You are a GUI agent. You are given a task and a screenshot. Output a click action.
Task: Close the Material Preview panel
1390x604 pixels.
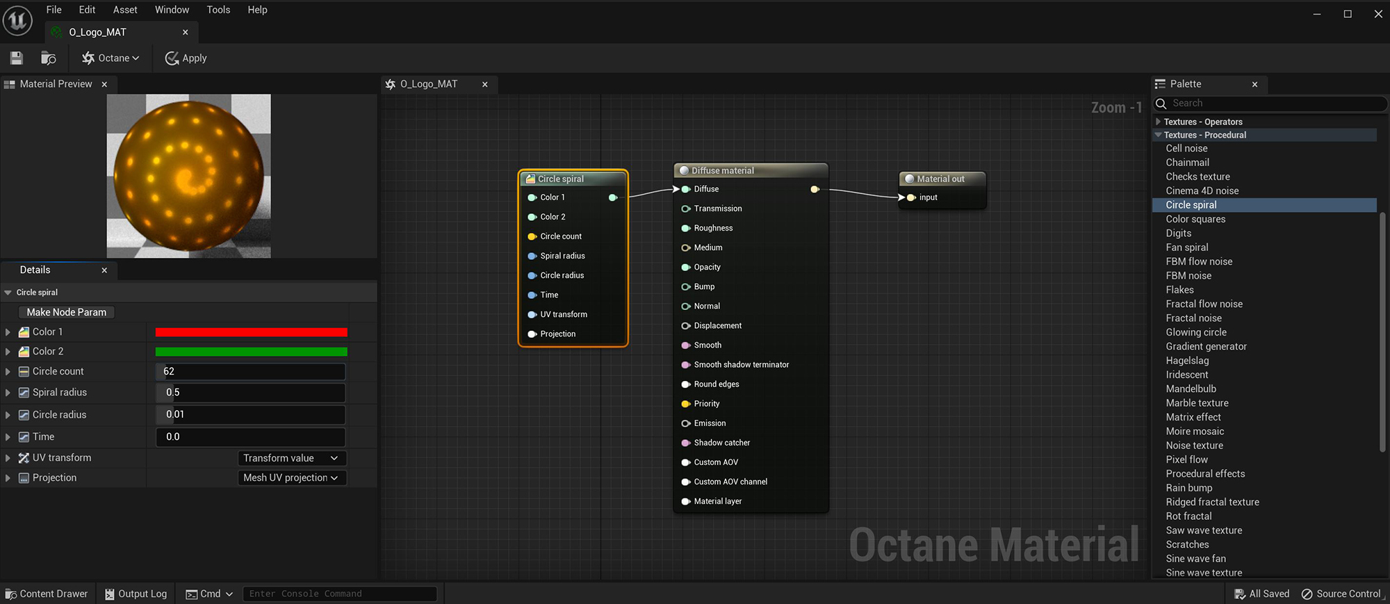coord(104,84)
